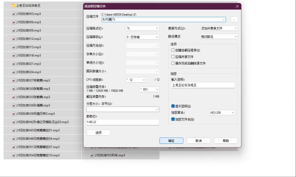Click the audio file icon of 少妇白洁021.mp3
The image size is (296, 177).
13,64
